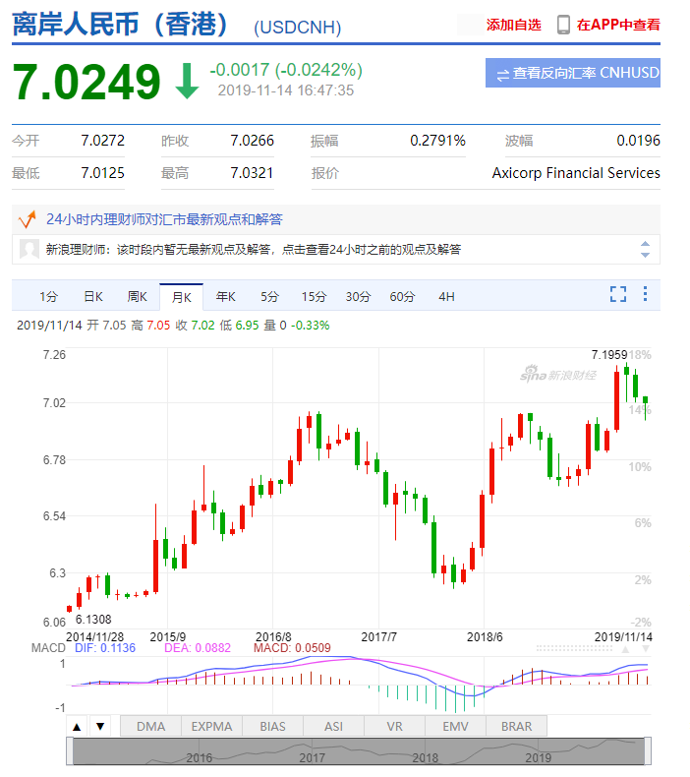Click the avatar icon next to 新浪理财师
The image size is (690, 777).
click(29, 249)
